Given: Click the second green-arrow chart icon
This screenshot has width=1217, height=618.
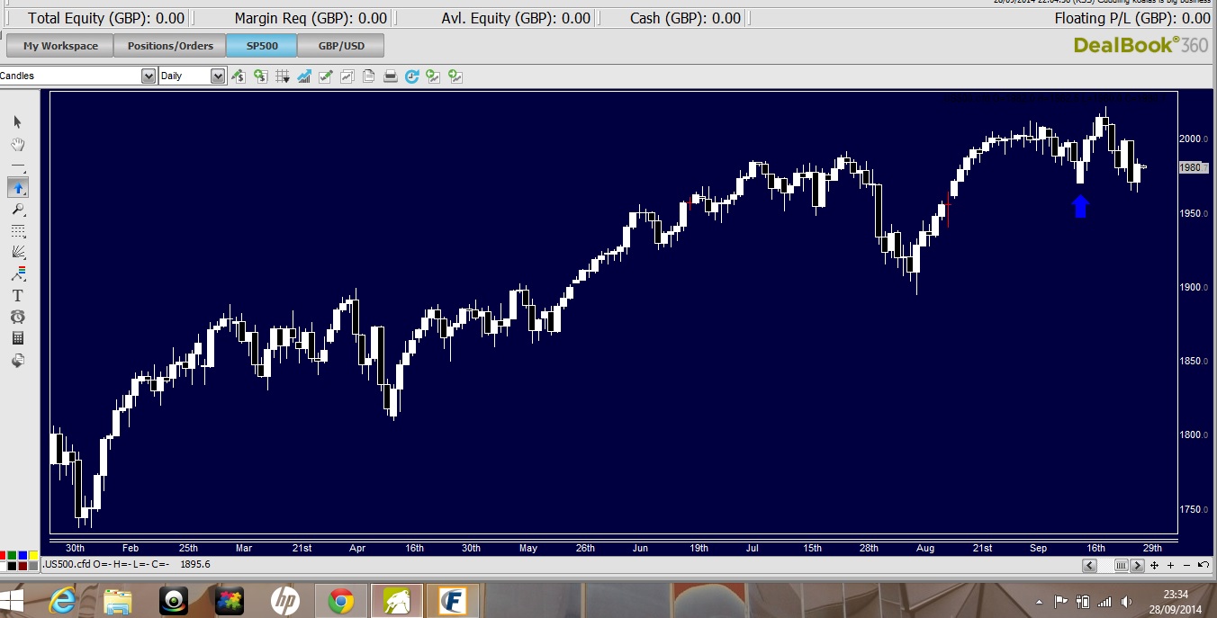Looking at the screenshot, I should click(455, 76).
